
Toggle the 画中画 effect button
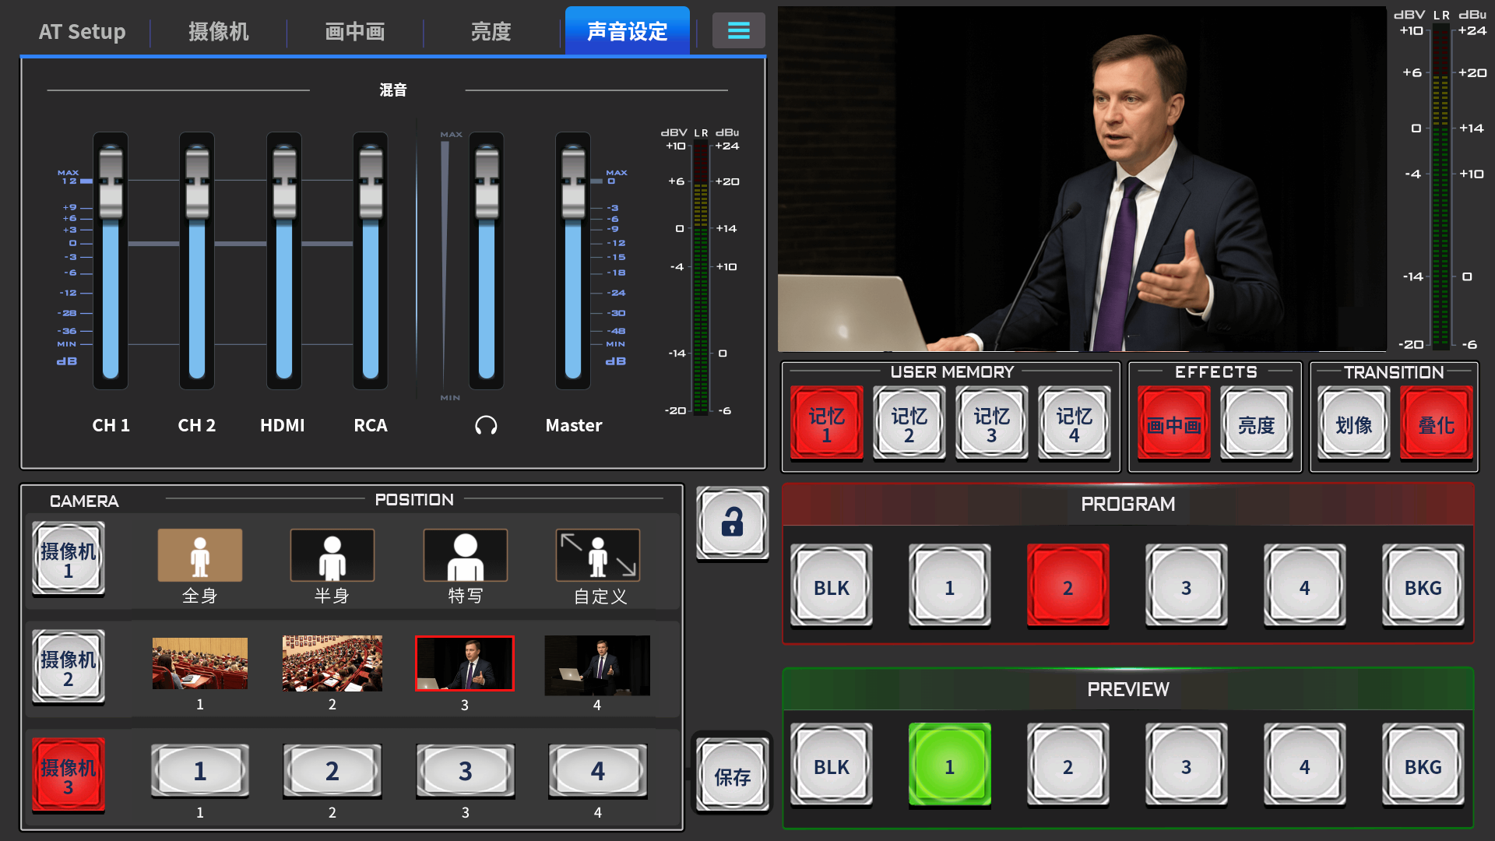pos(1173,424)
